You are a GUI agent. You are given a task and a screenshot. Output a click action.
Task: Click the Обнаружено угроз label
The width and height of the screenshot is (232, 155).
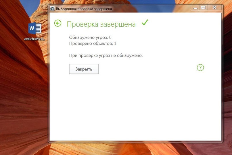tap(88, 37)
